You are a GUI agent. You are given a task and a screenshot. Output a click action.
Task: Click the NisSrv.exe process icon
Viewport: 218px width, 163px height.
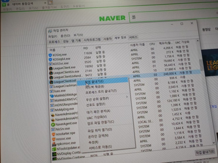click(53, 129)
